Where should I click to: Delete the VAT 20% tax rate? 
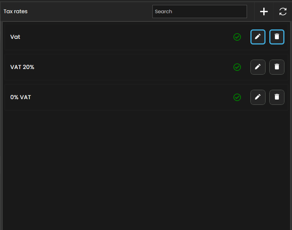[276, 67]
